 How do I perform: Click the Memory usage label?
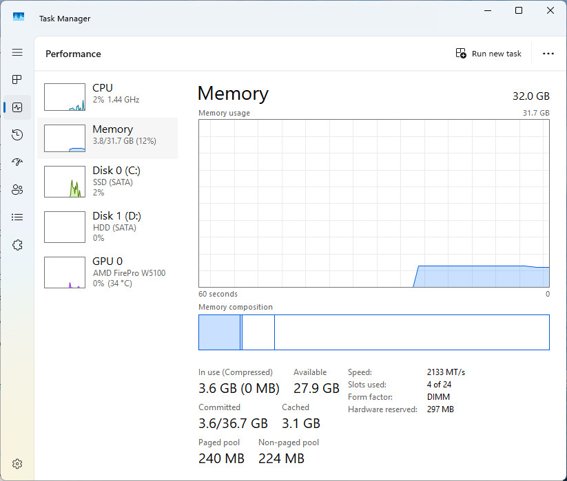tap(224, 113)
